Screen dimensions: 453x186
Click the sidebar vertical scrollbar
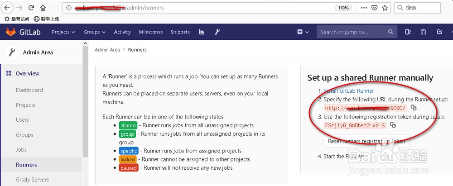point(85,101)
